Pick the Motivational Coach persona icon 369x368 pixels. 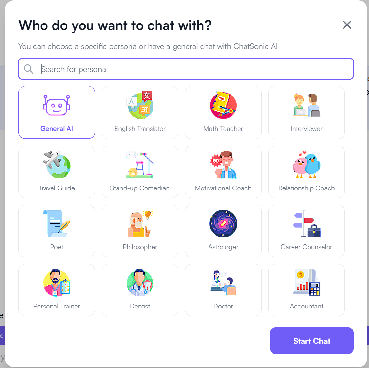click(223, 165)
